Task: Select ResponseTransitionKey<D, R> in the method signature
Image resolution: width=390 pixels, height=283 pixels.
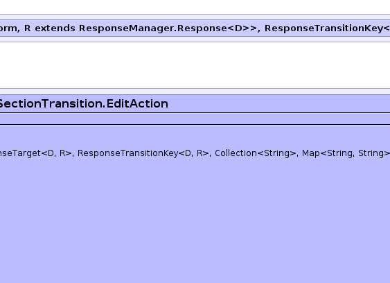Action: (x=143, y=153)
